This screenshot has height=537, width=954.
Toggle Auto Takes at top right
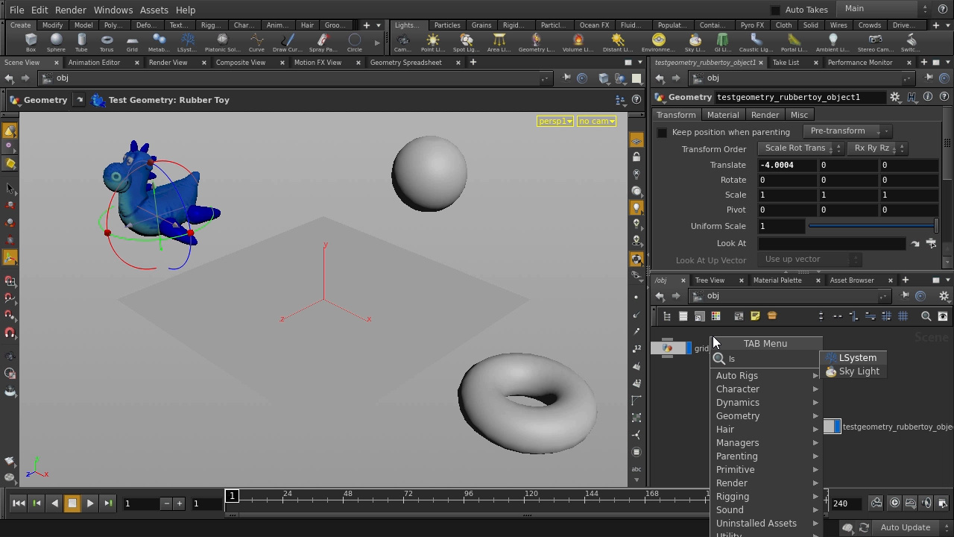point(775,9)
